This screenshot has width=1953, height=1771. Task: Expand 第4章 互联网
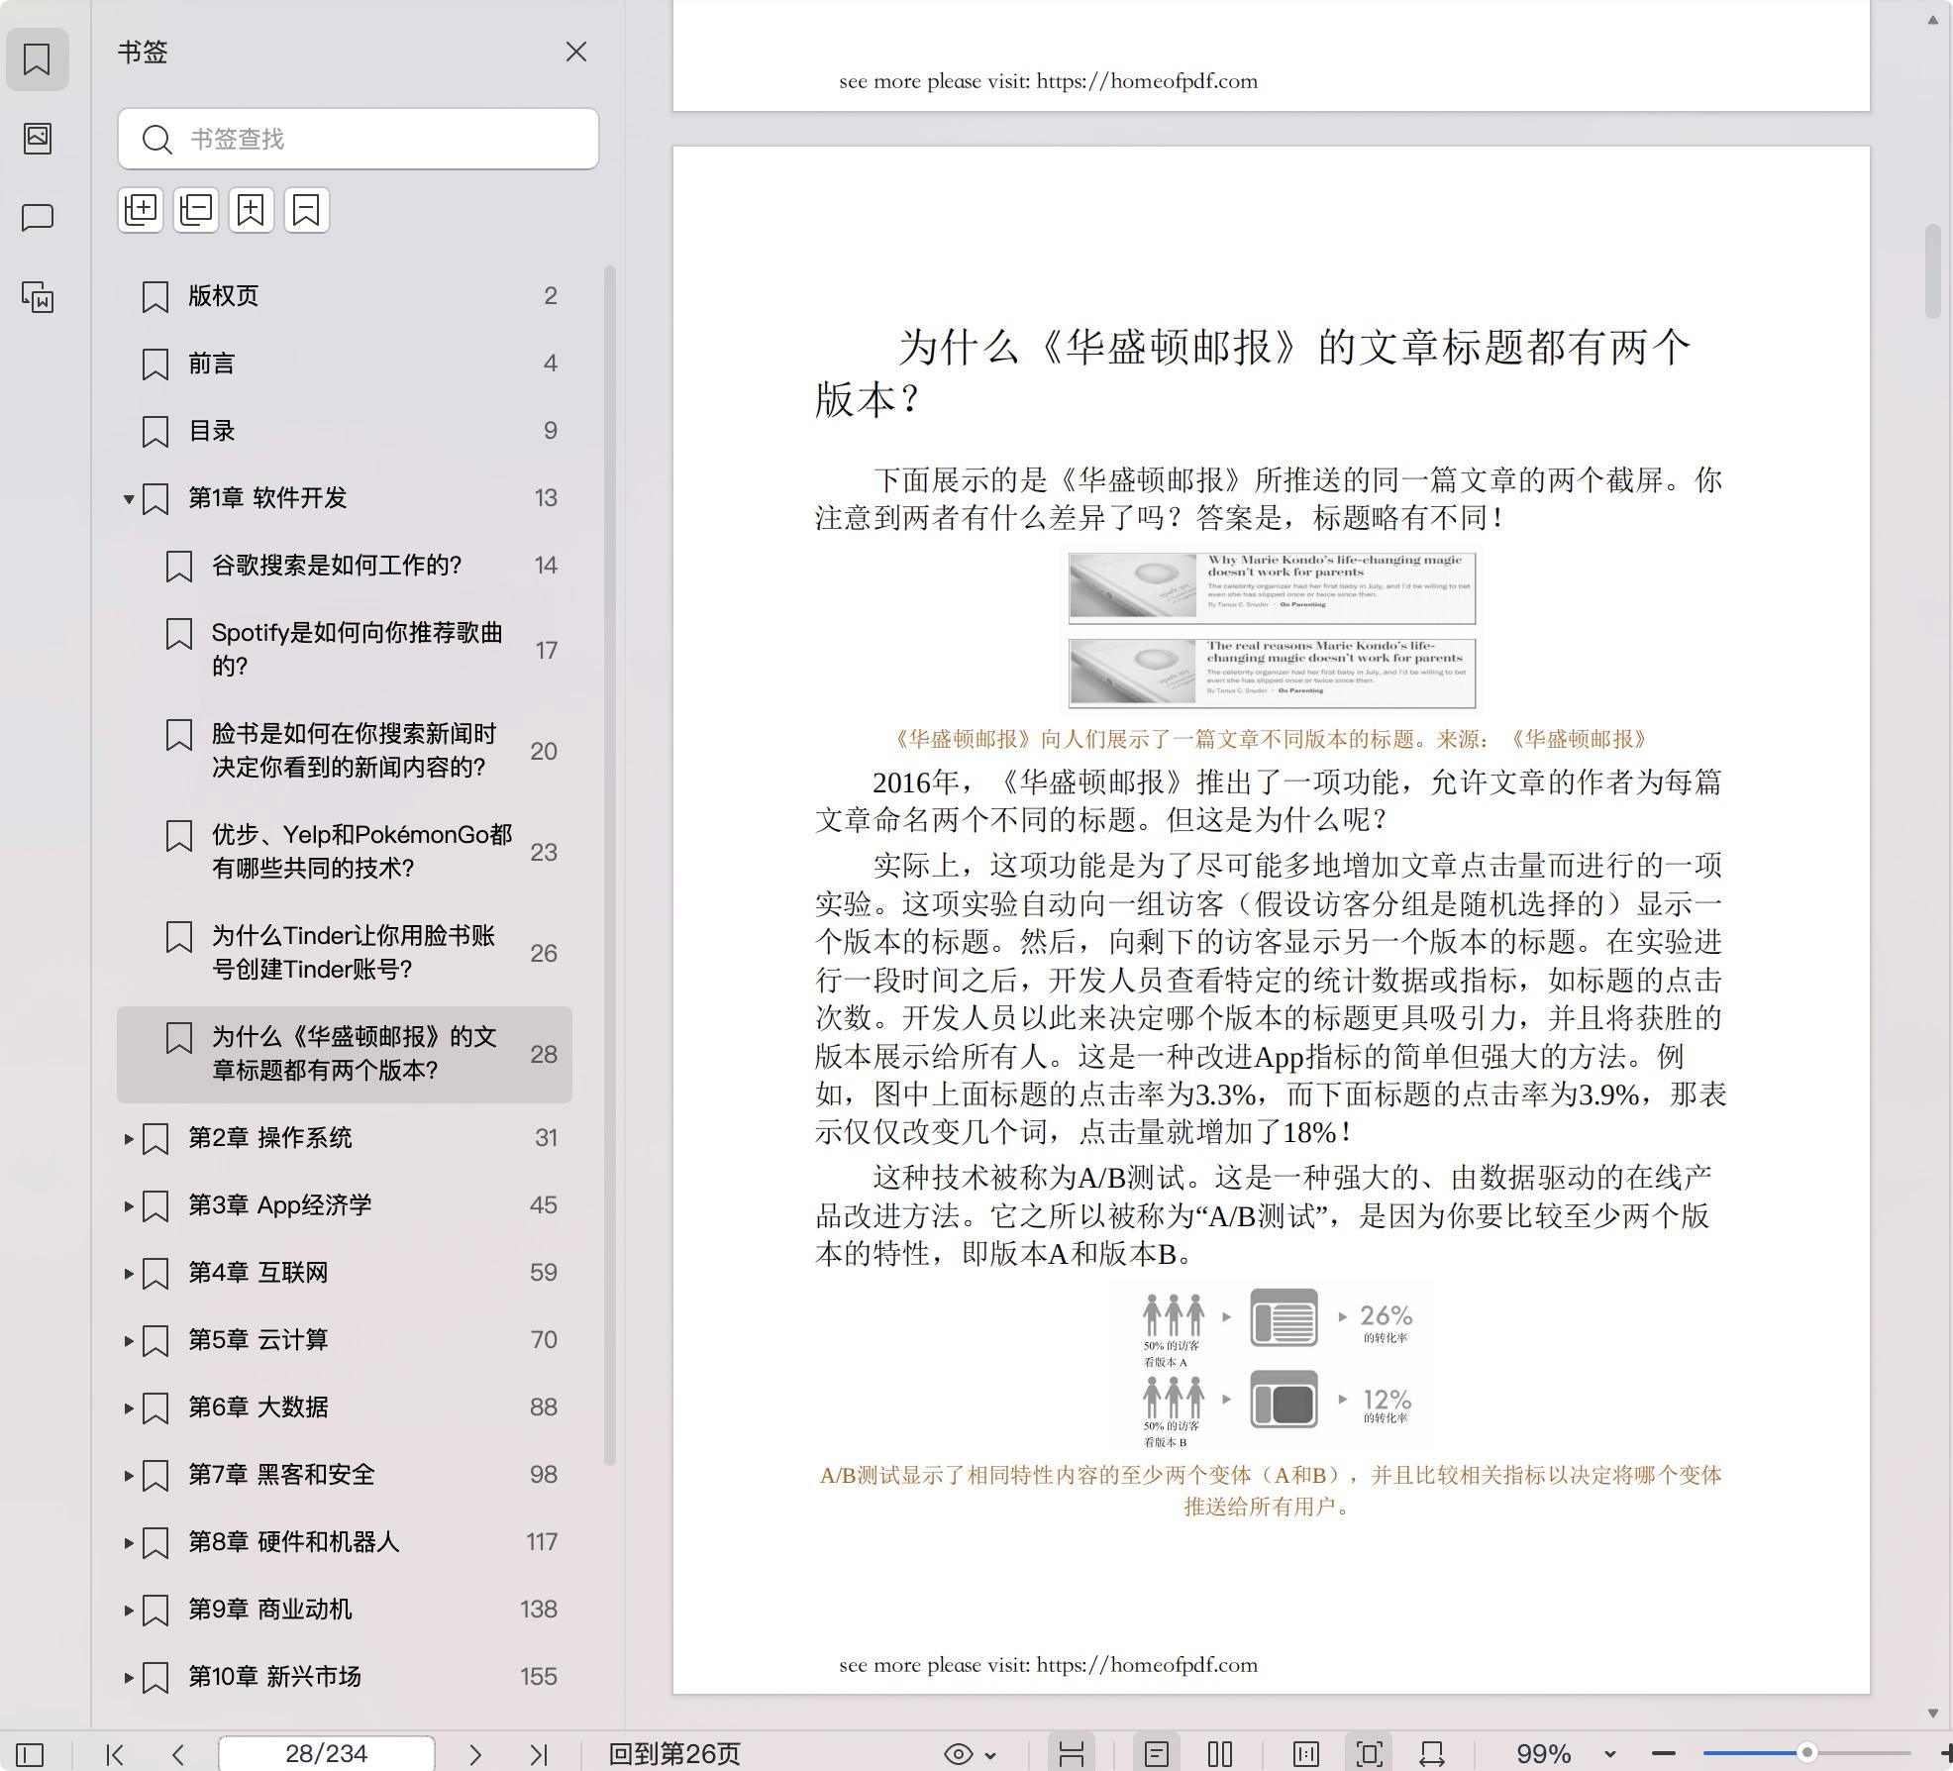point(128,1273)
